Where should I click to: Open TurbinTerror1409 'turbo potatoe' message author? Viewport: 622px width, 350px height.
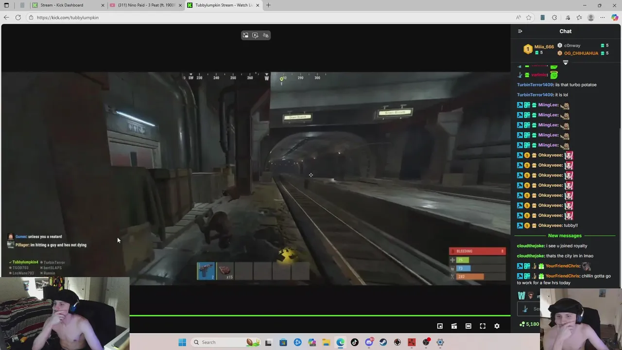535,85
